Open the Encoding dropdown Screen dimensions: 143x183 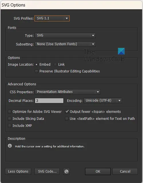(x=103, y=101)
